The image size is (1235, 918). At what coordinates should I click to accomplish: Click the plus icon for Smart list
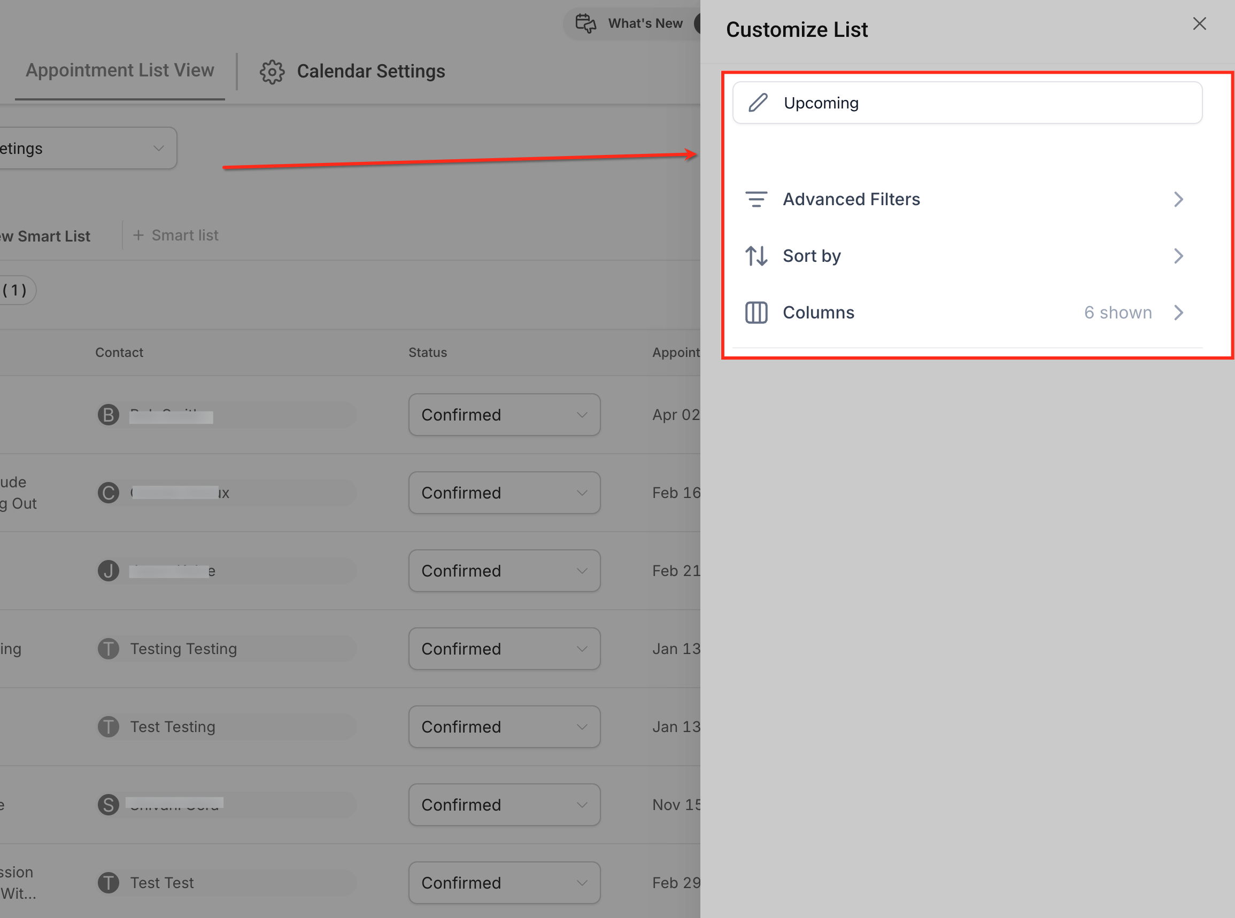coord(138,235)
